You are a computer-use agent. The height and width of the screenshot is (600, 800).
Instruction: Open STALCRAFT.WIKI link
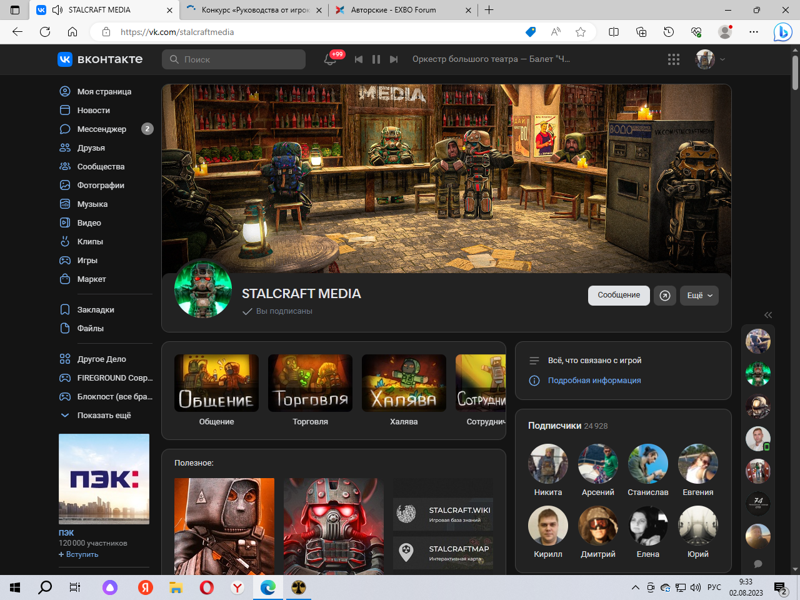(x=443, y=514)
